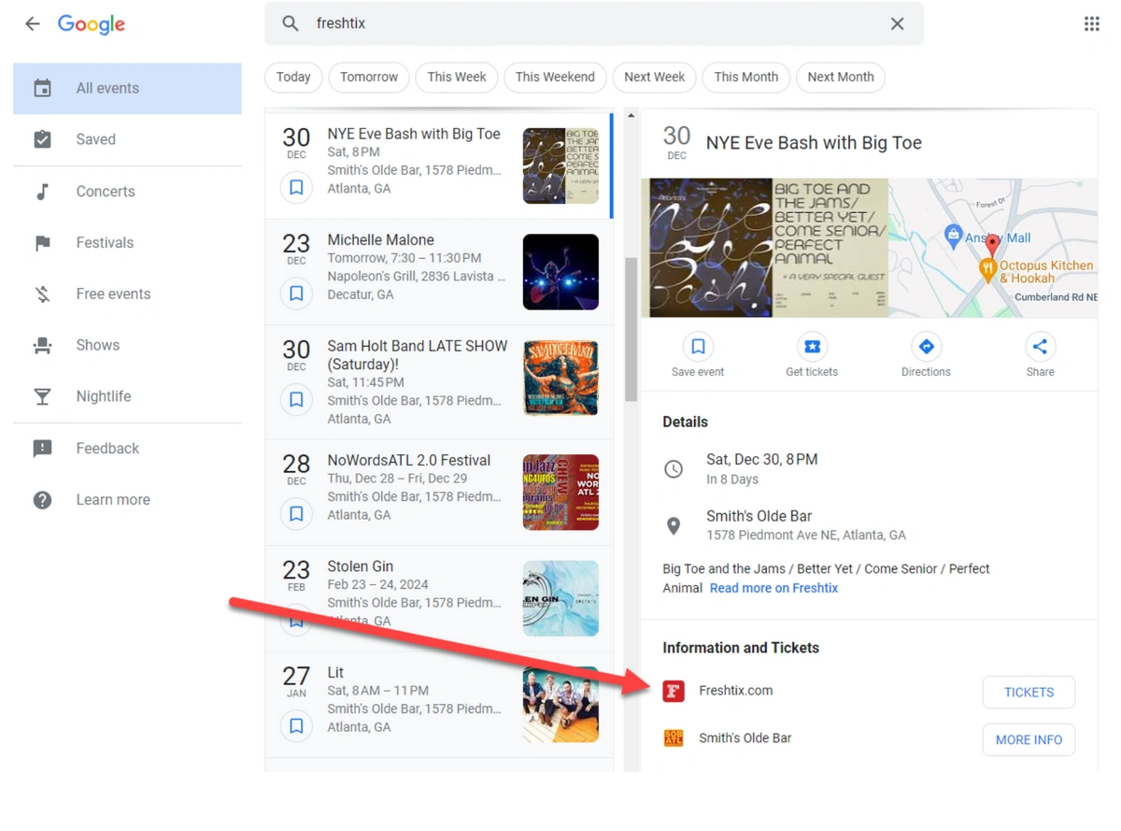Apply the Today date filter
1121x831 pixels.
pos(293,78)
